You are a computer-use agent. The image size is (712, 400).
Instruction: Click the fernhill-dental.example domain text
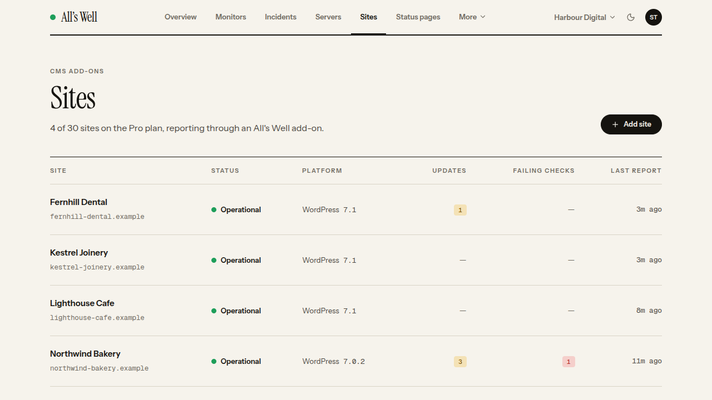[97, 217]
